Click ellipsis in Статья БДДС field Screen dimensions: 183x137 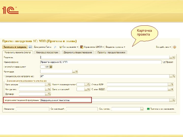click(169, 89)
